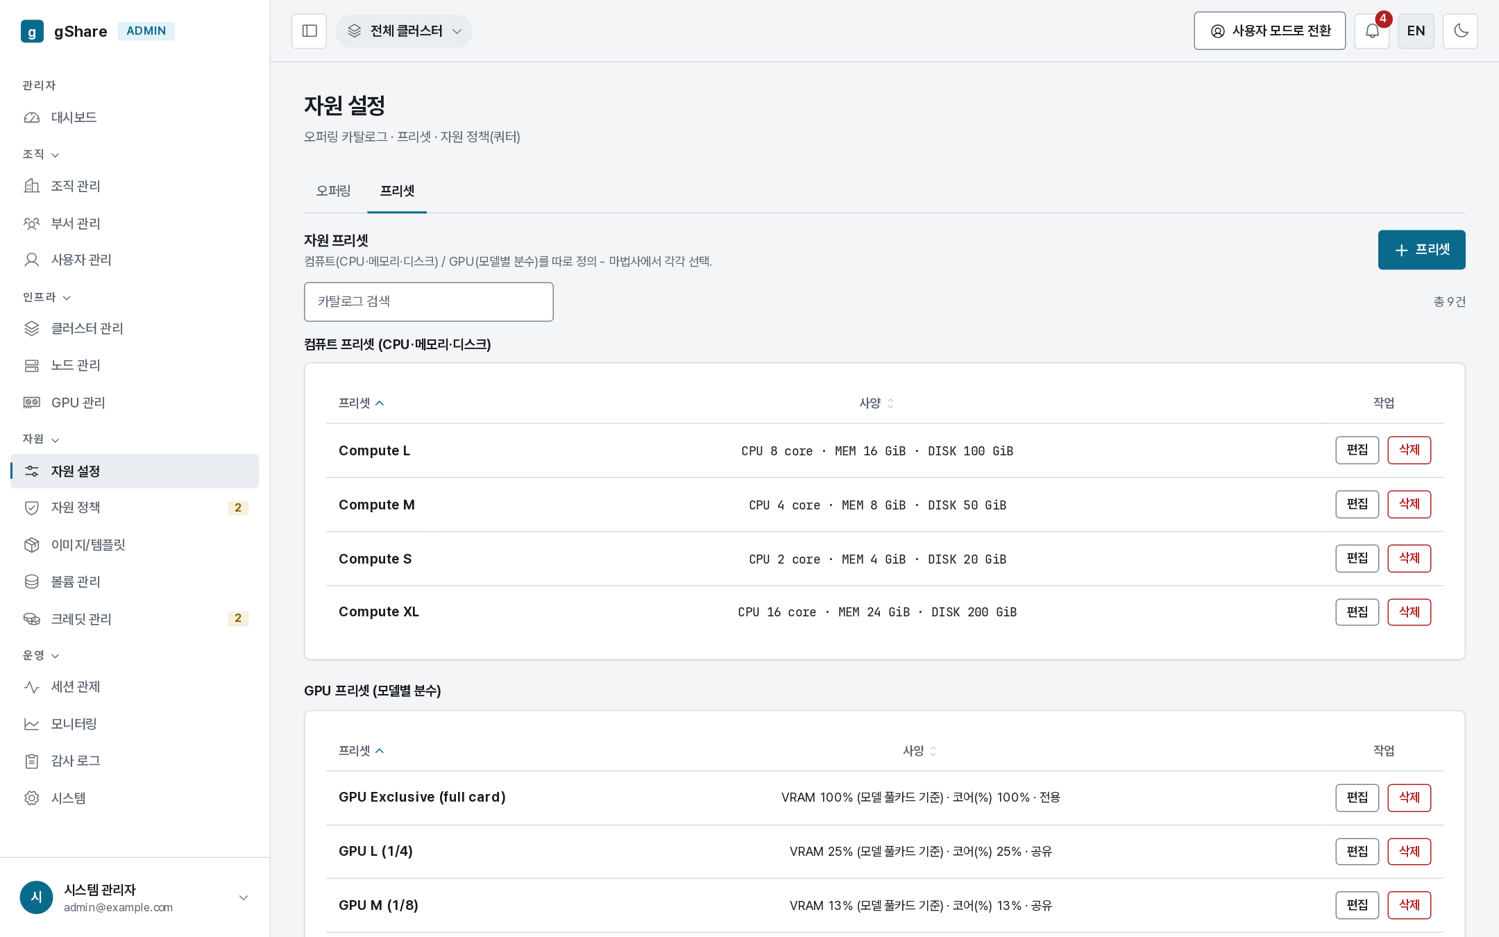The image size is (1499, 937).
Task: Go to 조직 관리 page
Action: click(135, 186)
